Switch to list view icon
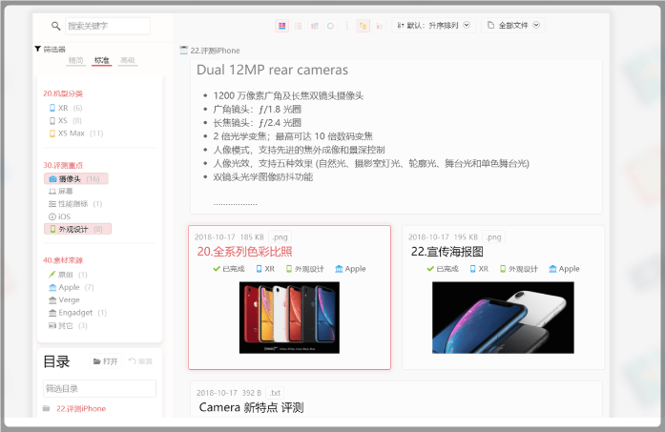665x432 pixels. point(298,26)
